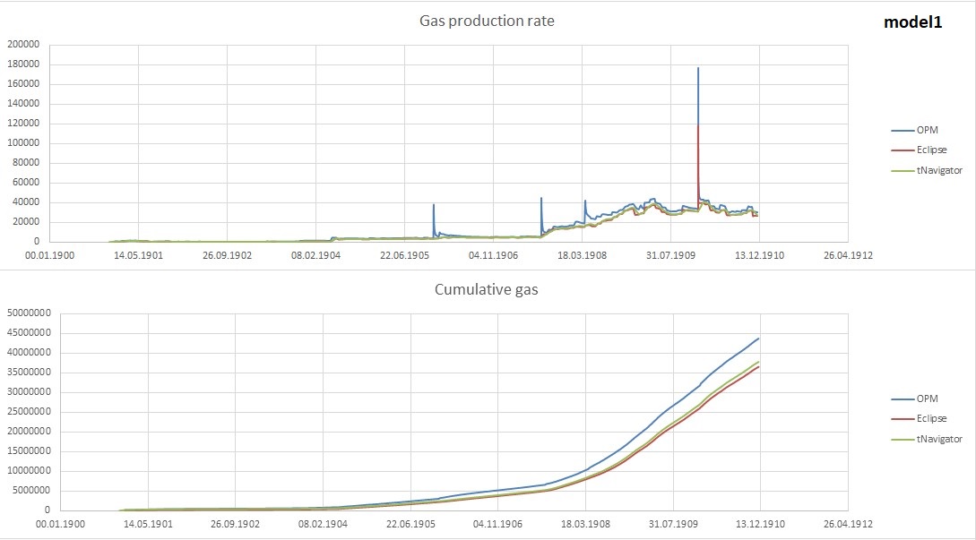Screen dimensions: 976x540
Task: Select the Eclipse legend entry on top chart
Action: pos(931,150)
